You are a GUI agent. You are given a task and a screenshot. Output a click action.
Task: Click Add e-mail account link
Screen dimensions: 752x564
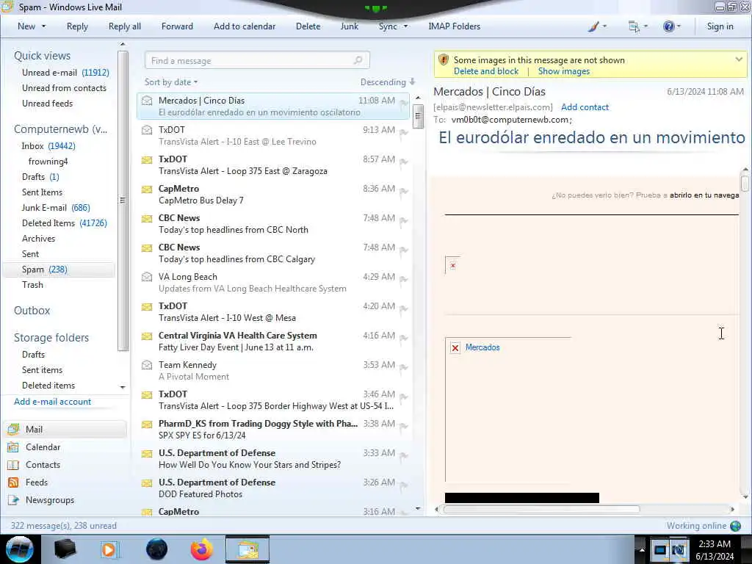point(52,402)
